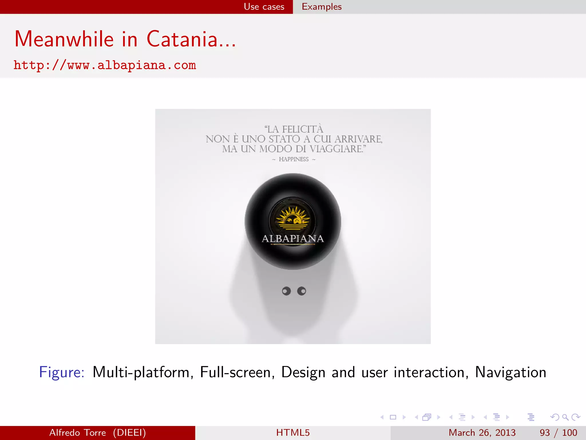Image resolution: width=586 pixels, height=440 pixels.
Task: Go to next section arrow
Action: click(508, 417)
